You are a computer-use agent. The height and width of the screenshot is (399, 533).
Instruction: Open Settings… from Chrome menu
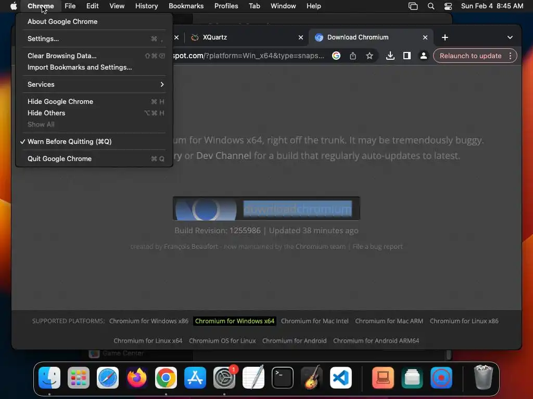point(94,38)
